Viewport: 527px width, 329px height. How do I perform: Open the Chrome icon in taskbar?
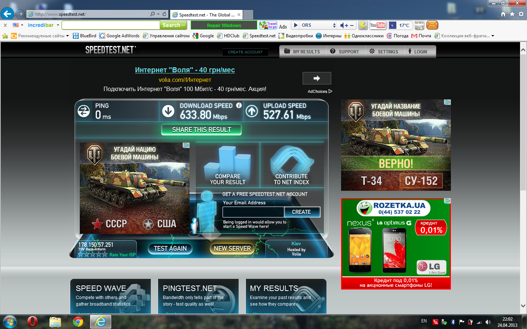coord(78,322)
